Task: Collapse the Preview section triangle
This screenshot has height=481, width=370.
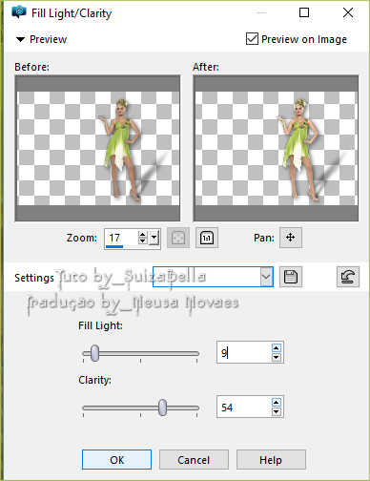Action: tap(20, 39)
